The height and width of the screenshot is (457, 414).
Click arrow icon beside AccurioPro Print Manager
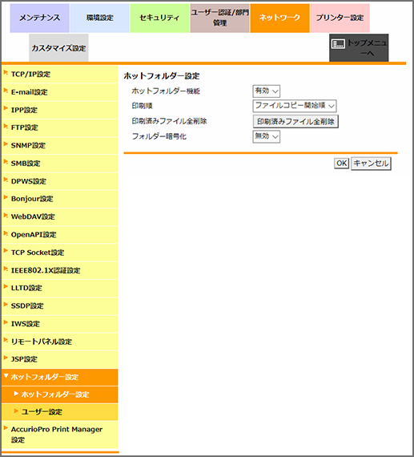click(6, 428)
